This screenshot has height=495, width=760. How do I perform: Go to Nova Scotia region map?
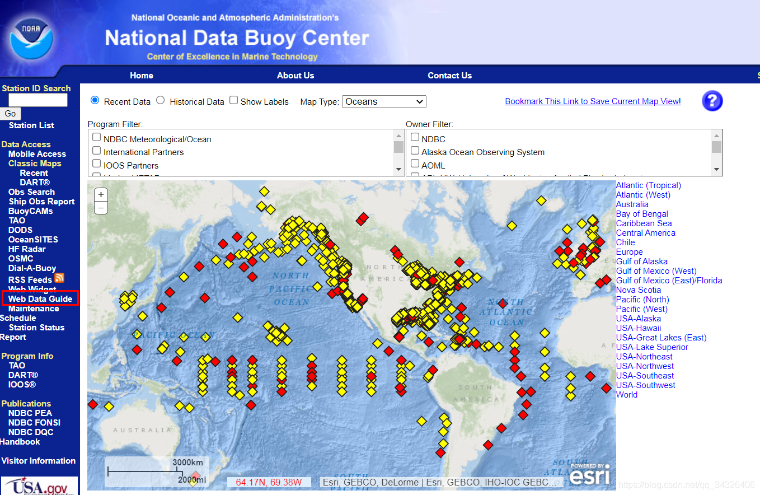click(x=639, y=290)
